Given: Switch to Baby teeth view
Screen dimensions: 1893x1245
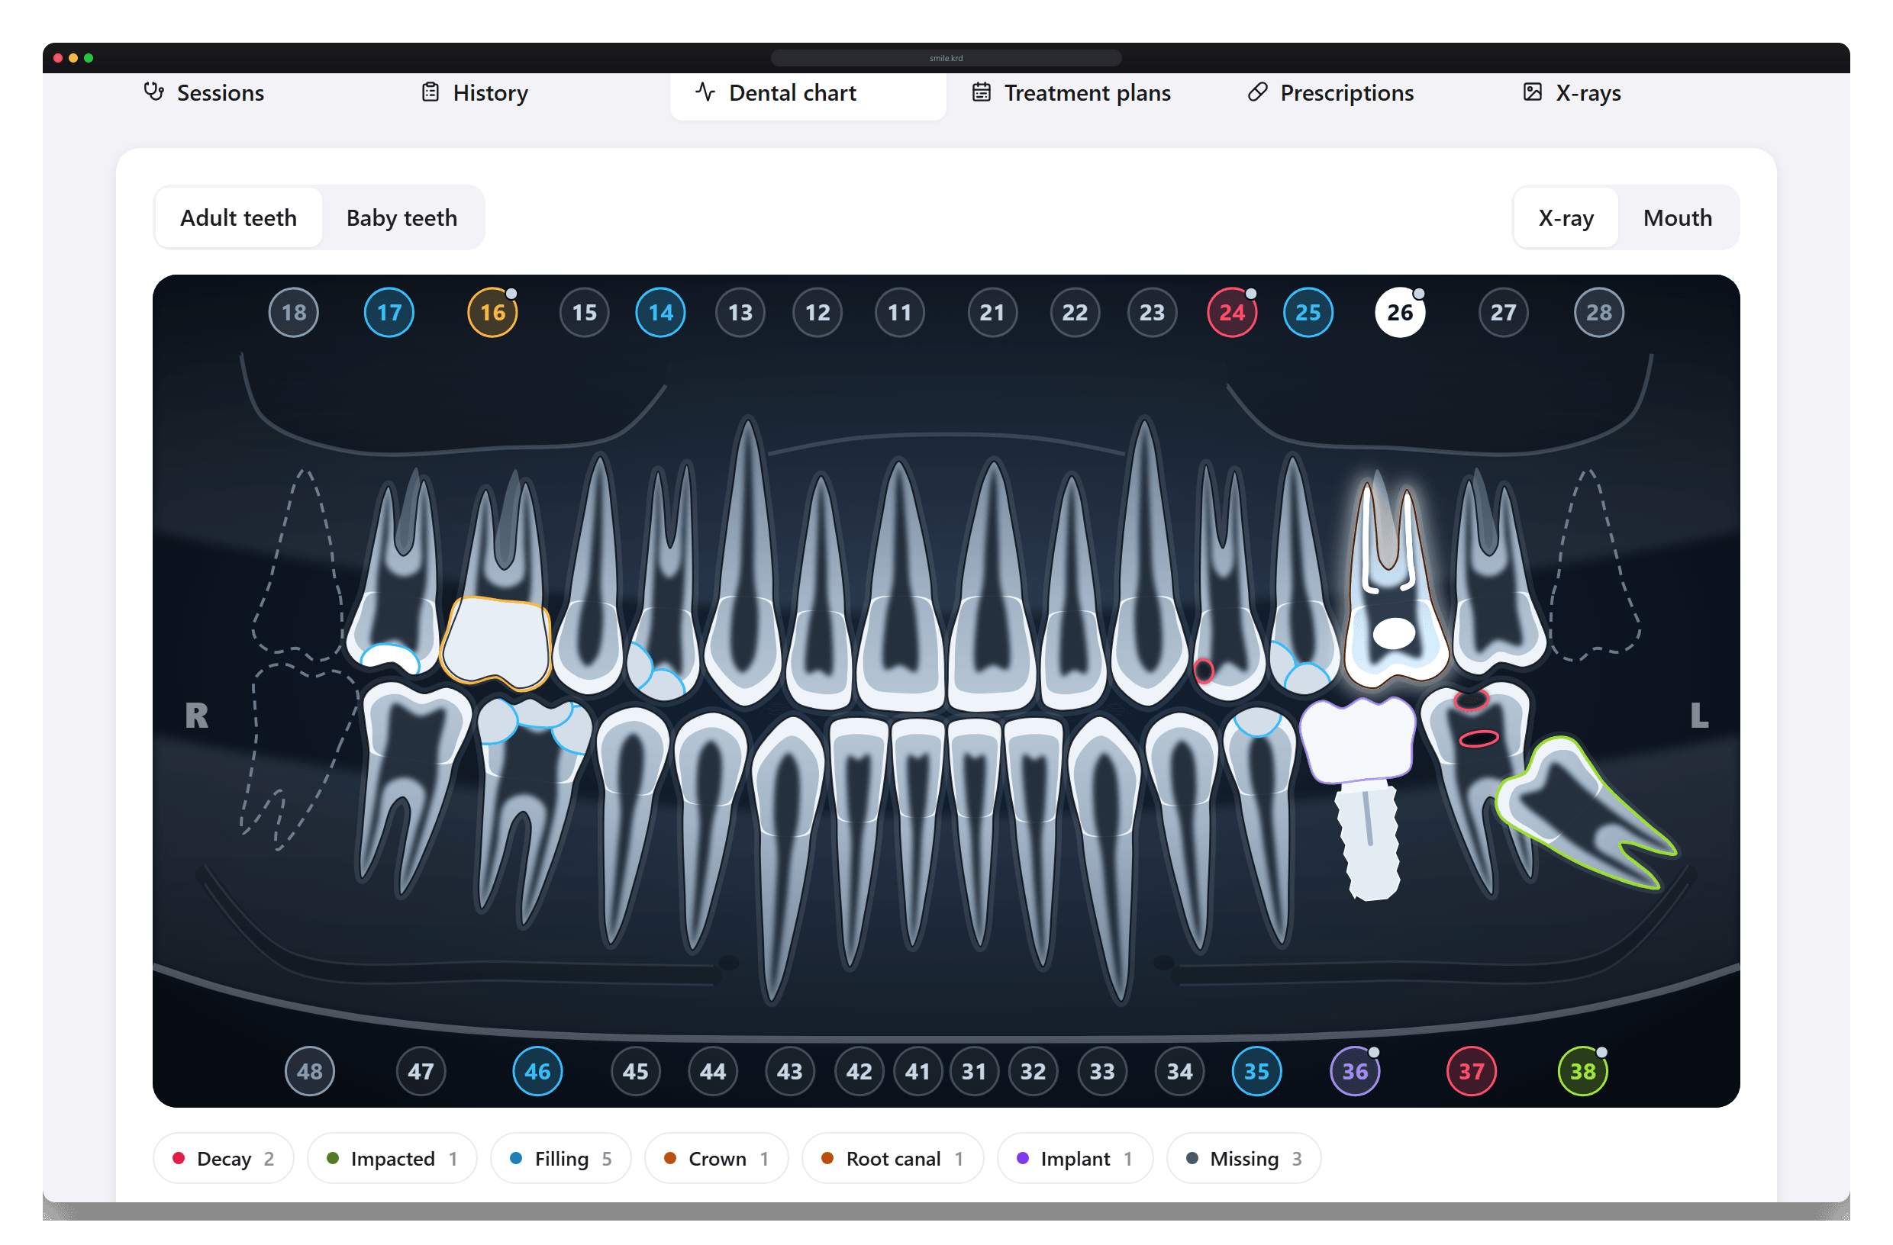Looking at the screenshot, I should pos(401,218).
